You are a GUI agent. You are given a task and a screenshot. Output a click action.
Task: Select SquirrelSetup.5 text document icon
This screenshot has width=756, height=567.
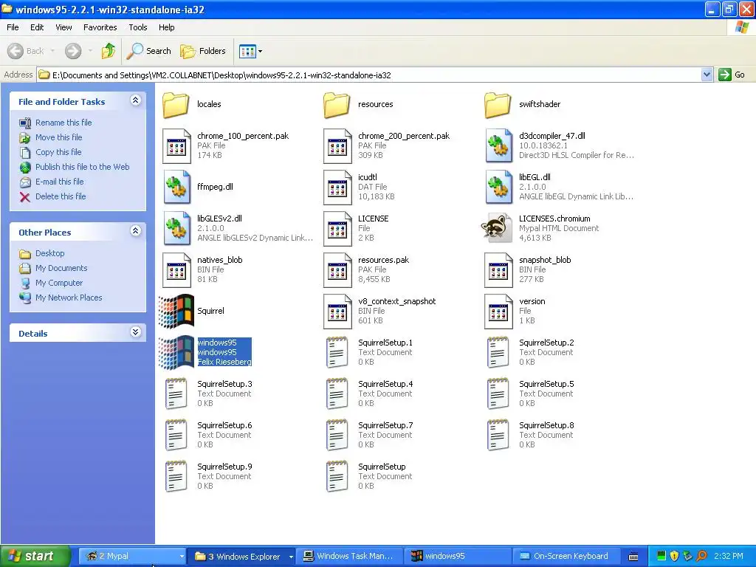click(x=498, y=394)
